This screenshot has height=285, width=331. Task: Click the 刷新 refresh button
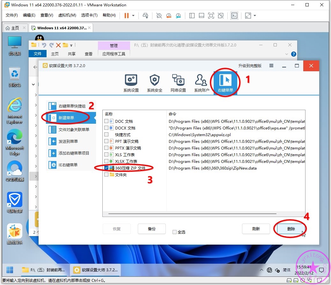click(256, 229)
